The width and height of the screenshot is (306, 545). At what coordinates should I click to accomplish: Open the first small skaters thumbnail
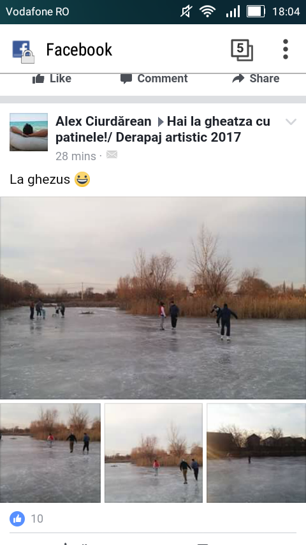(50, 453)
